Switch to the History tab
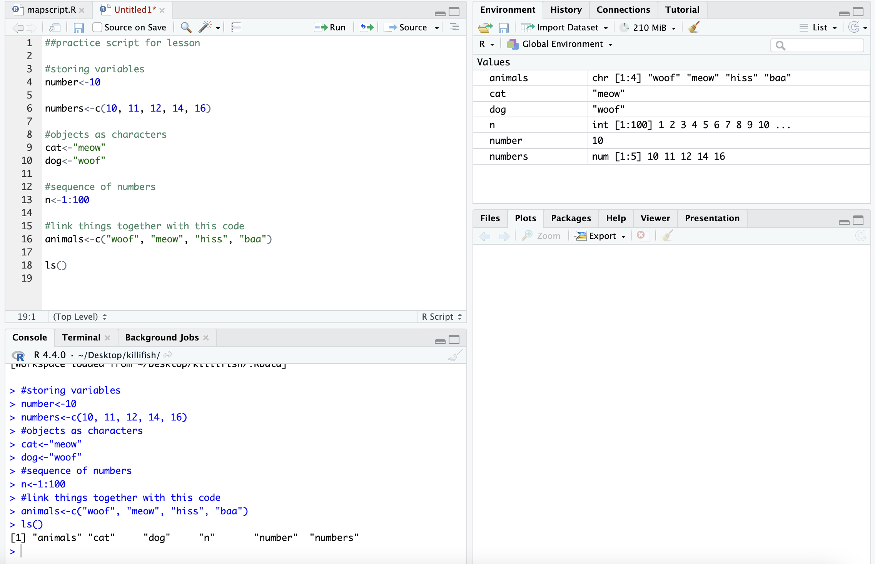 pyautogui.click(x=566, y=9)
